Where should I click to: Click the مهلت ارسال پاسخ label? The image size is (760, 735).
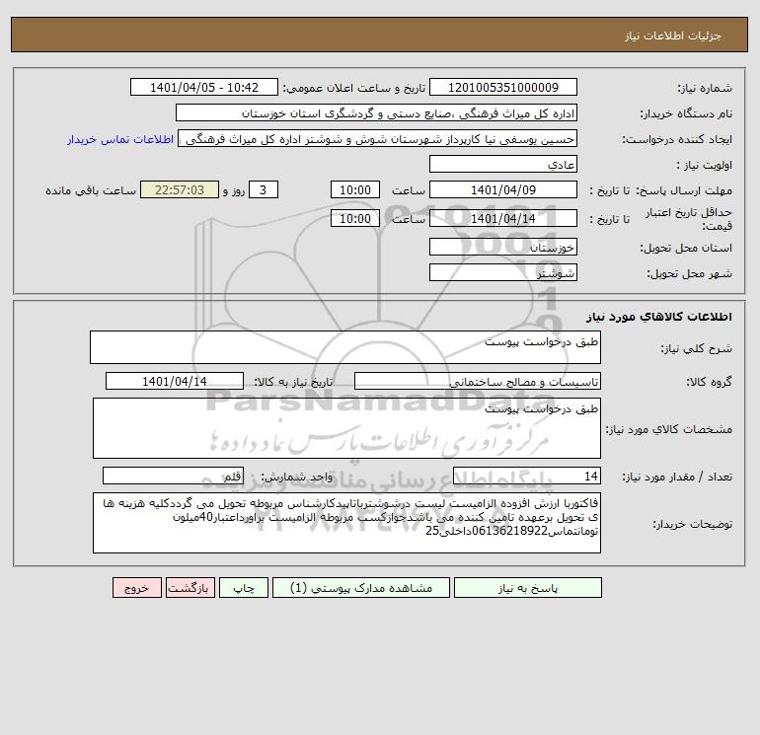pos(684,190)
